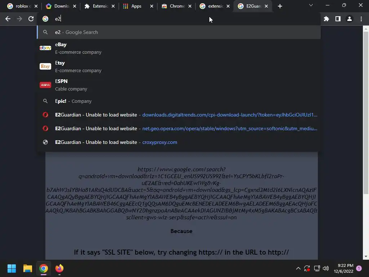This screenshot has width=369, height=277.
Task: Open the profile avatar icon
Action: pyautogui.click(x=350, y=19)
